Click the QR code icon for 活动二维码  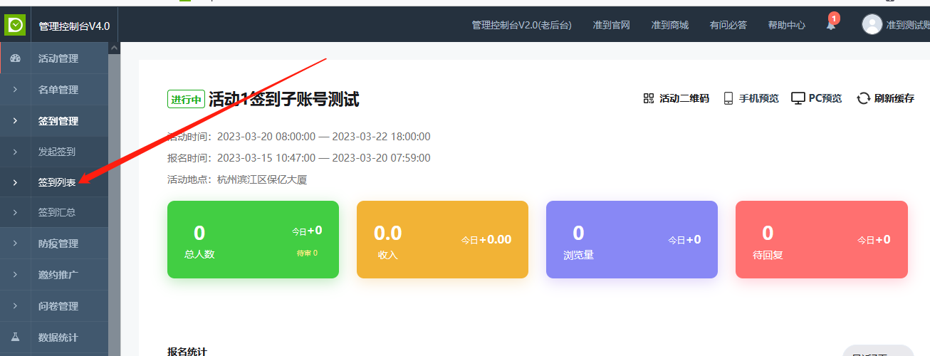click(648, 98)
